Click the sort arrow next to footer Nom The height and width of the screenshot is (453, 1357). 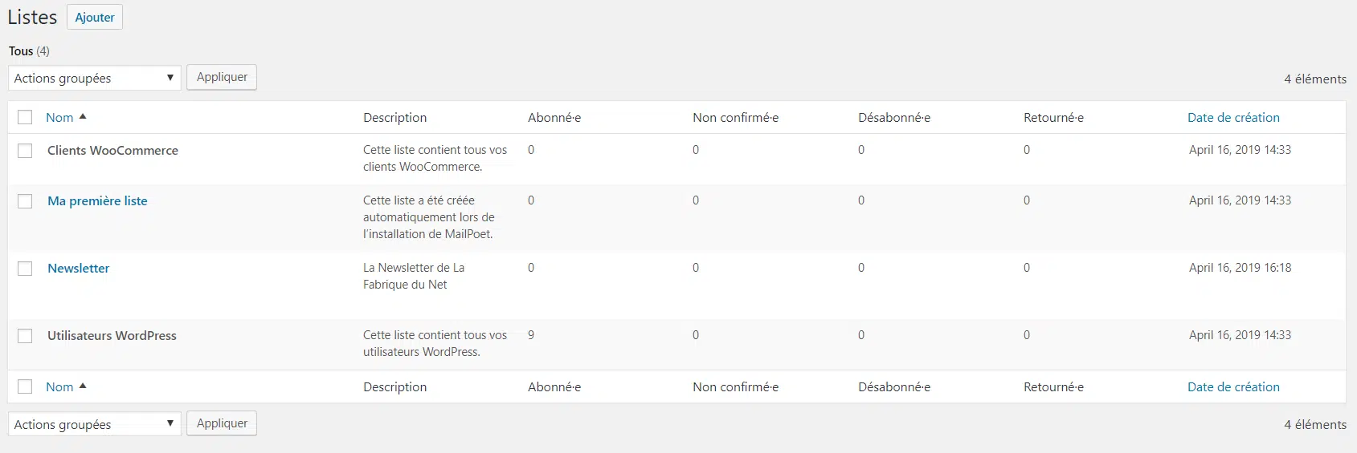click(x=83, y=386)
